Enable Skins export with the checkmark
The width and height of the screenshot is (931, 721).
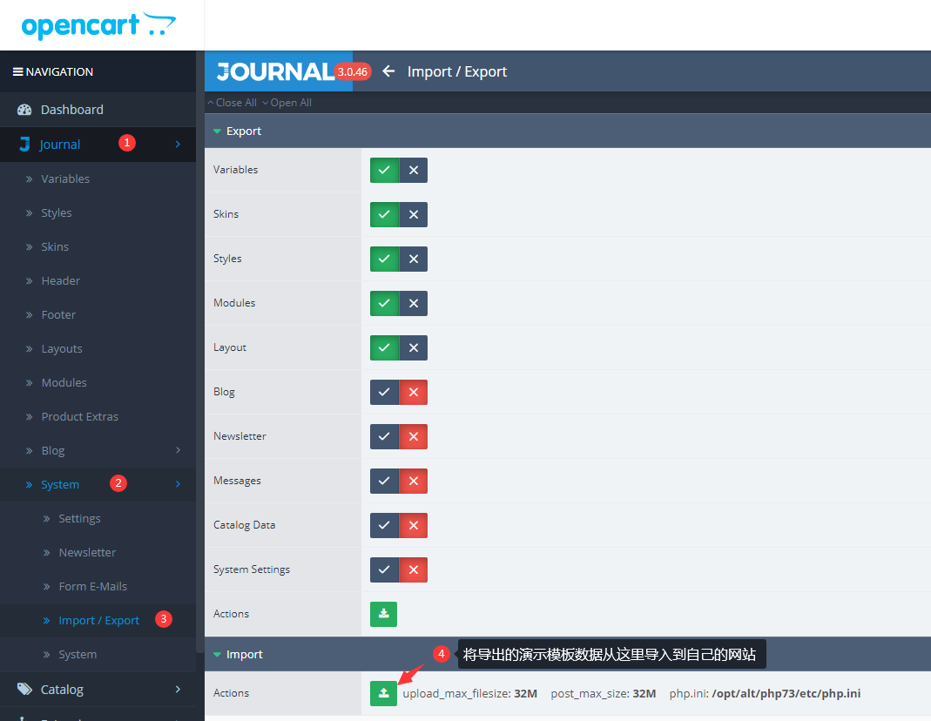tap(384, 214)
